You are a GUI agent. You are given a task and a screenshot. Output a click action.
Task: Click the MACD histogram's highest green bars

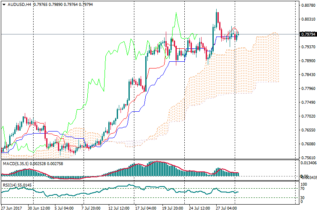tap(156, 168)
